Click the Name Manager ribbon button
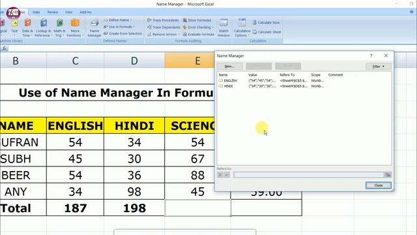417x235 pixels. (94, 27)
